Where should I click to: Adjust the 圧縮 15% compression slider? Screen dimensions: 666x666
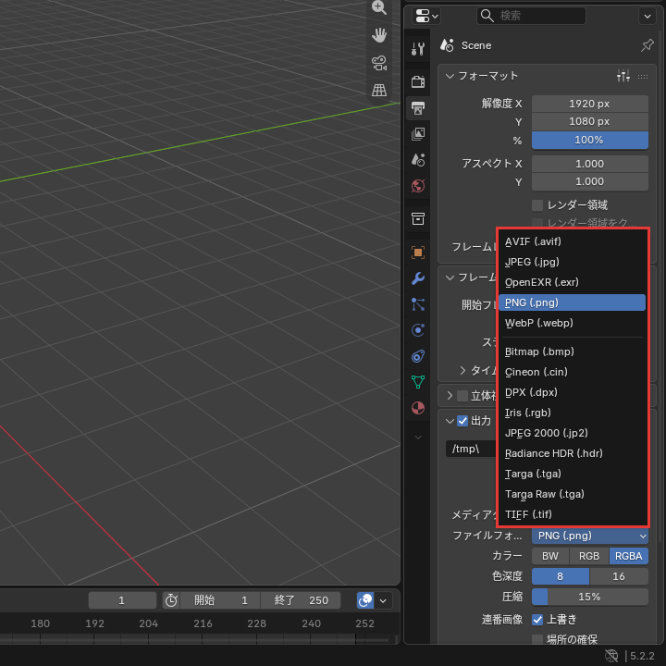pos(590,597)
